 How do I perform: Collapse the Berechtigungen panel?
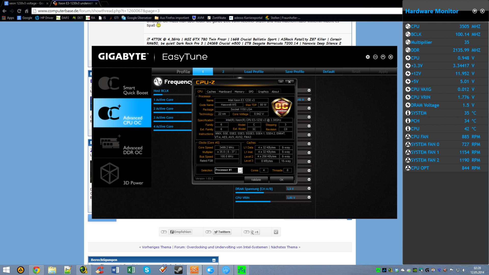[x=214, y=260]
